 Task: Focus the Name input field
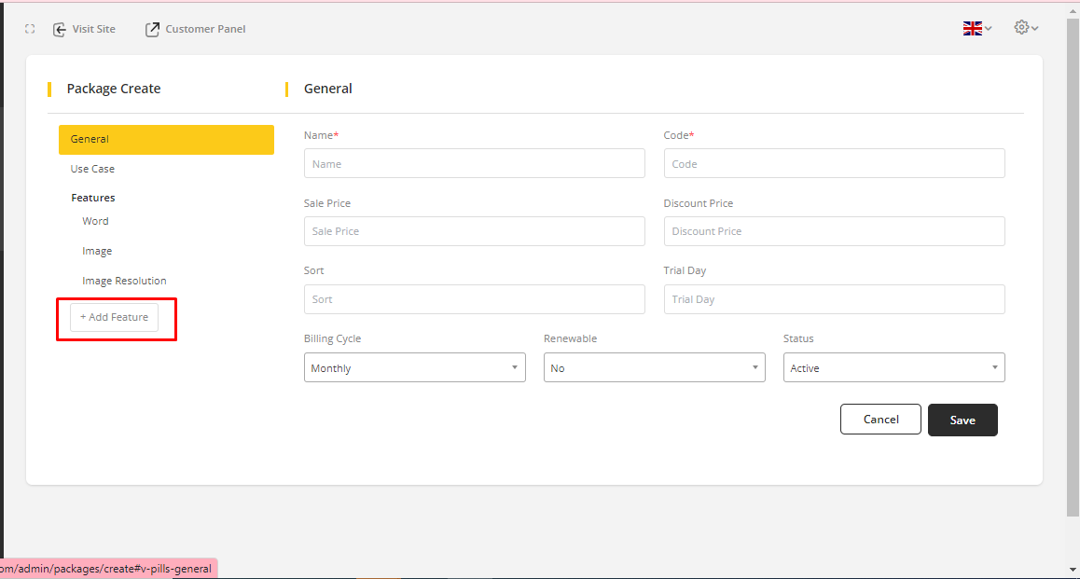coord(474,163)
